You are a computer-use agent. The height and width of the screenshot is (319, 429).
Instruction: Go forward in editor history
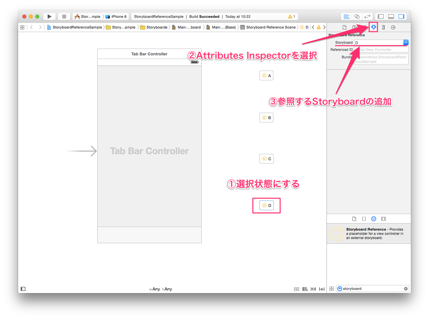point(40,27)
